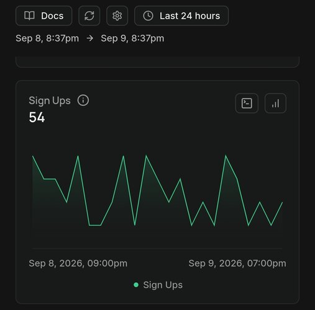This screenshot has height=310, width=315.
Task: Click the arrow between the date range times
Action: [x=90, y=38]
